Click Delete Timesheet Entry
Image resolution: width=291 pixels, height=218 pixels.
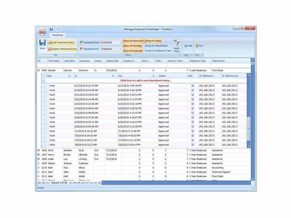[63, 49]
